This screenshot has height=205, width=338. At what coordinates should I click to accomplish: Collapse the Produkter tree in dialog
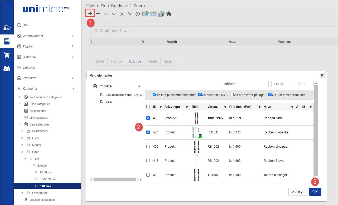139,86
